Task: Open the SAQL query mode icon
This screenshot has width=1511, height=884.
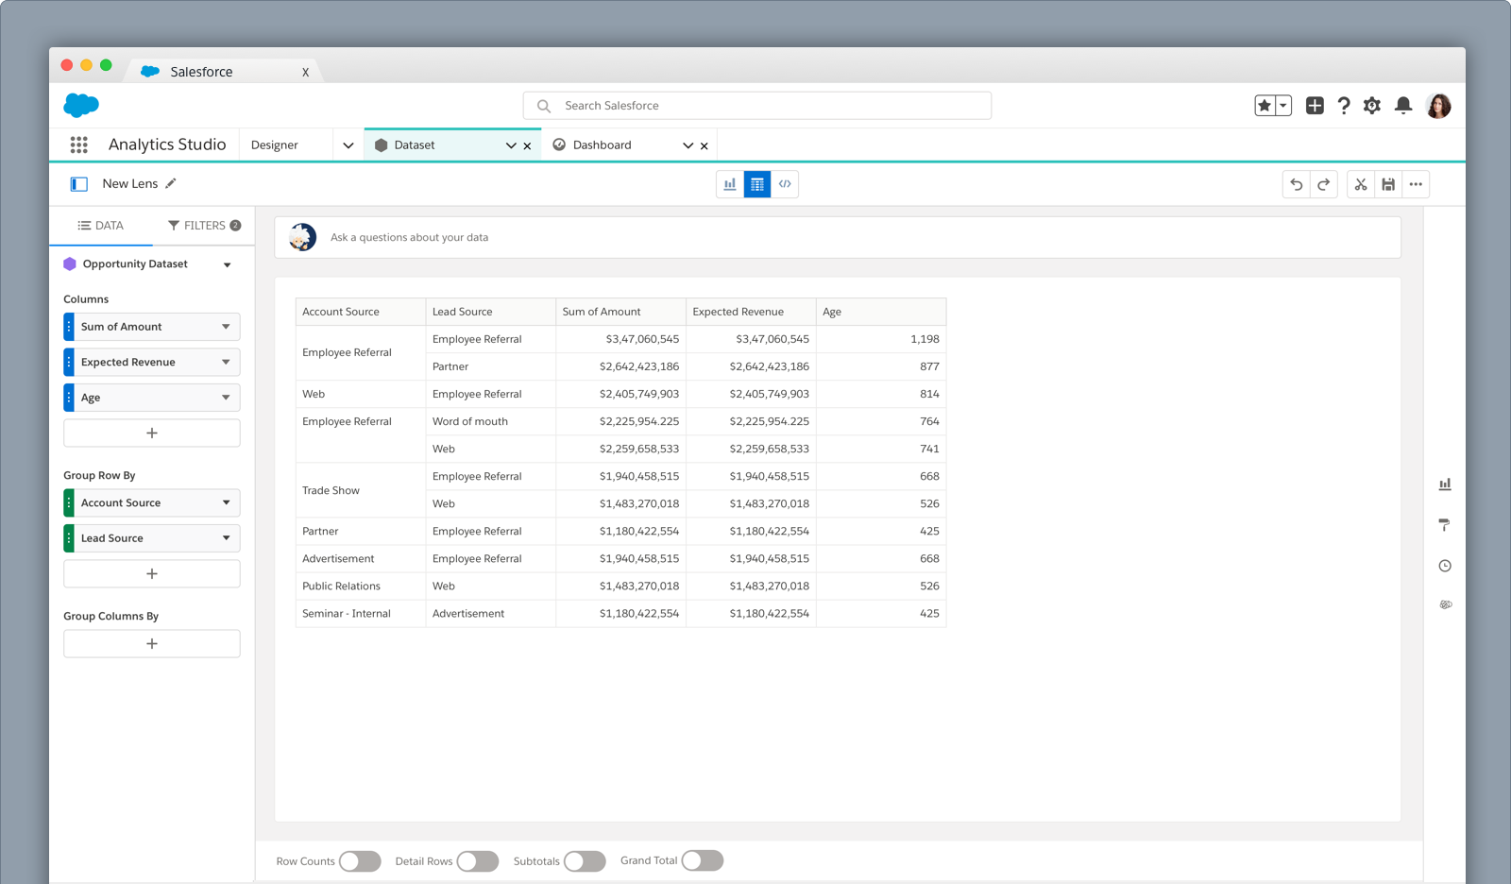Action: click(785, 184)
